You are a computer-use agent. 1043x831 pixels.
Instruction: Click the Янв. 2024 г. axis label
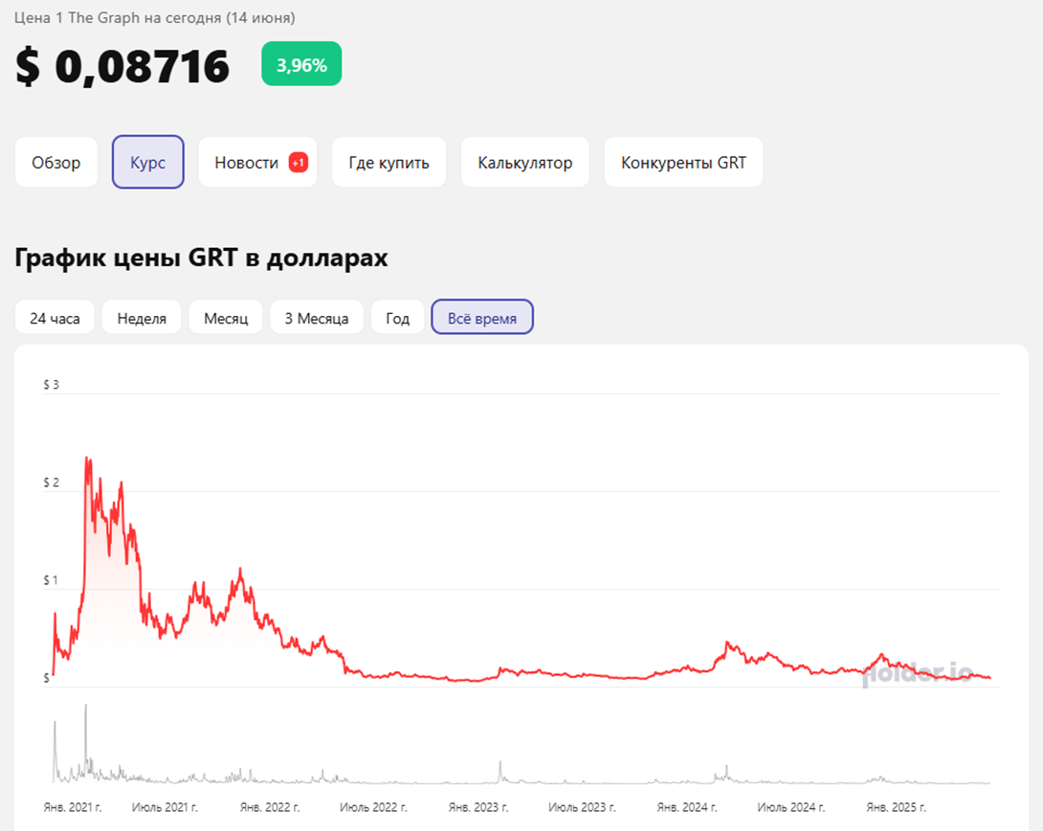coord(687,807)
